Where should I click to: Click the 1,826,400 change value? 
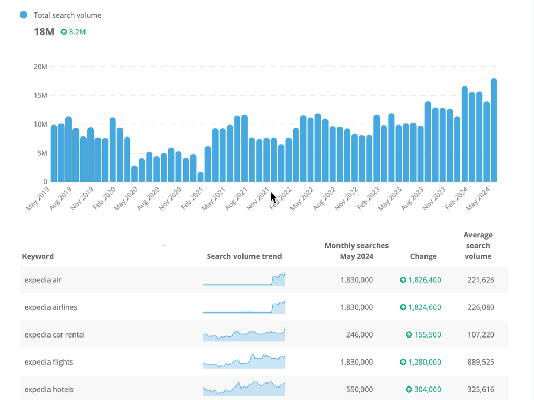pos(424,280)
